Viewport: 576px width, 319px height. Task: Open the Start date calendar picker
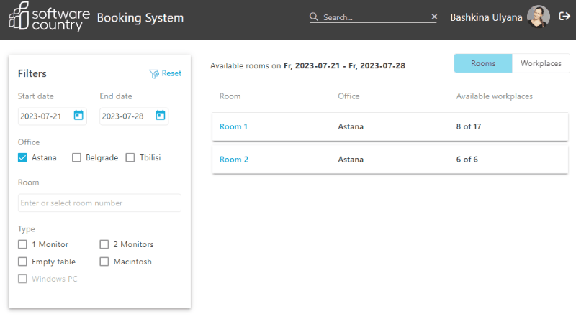pyautogui.click(x=78, y=115)
